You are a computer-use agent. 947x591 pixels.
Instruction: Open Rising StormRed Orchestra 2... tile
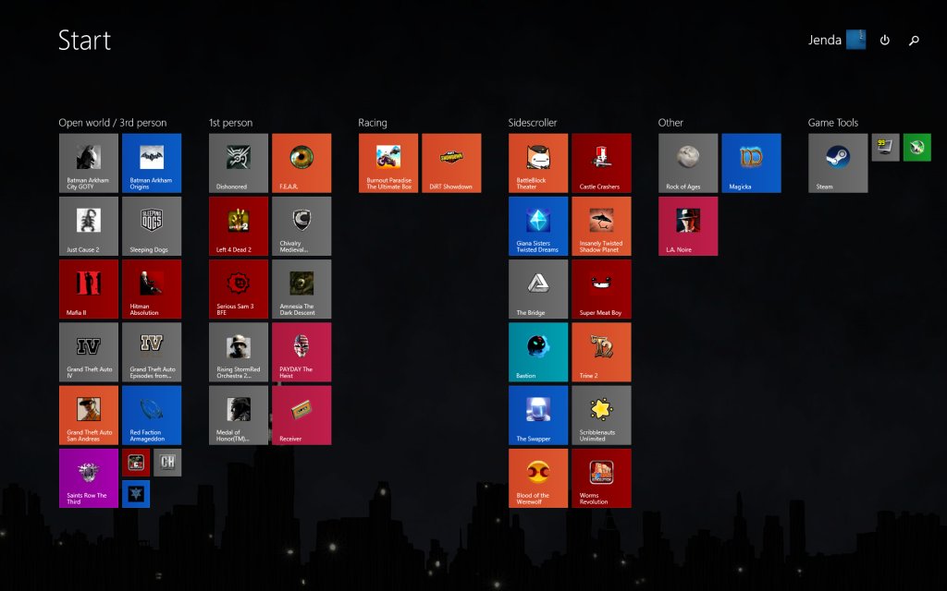239,352
